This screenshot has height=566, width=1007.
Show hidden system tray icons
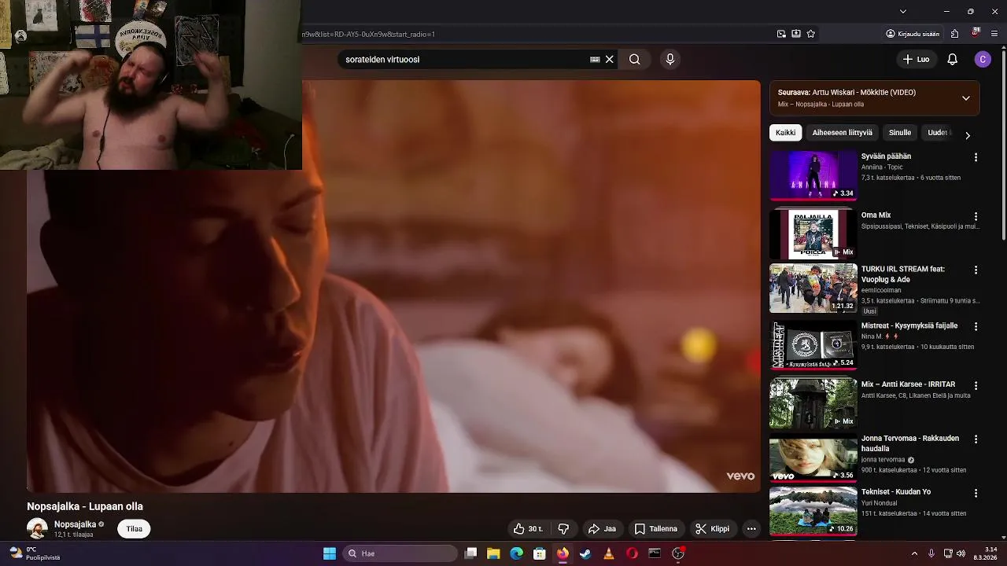click(x=914, y=553)
